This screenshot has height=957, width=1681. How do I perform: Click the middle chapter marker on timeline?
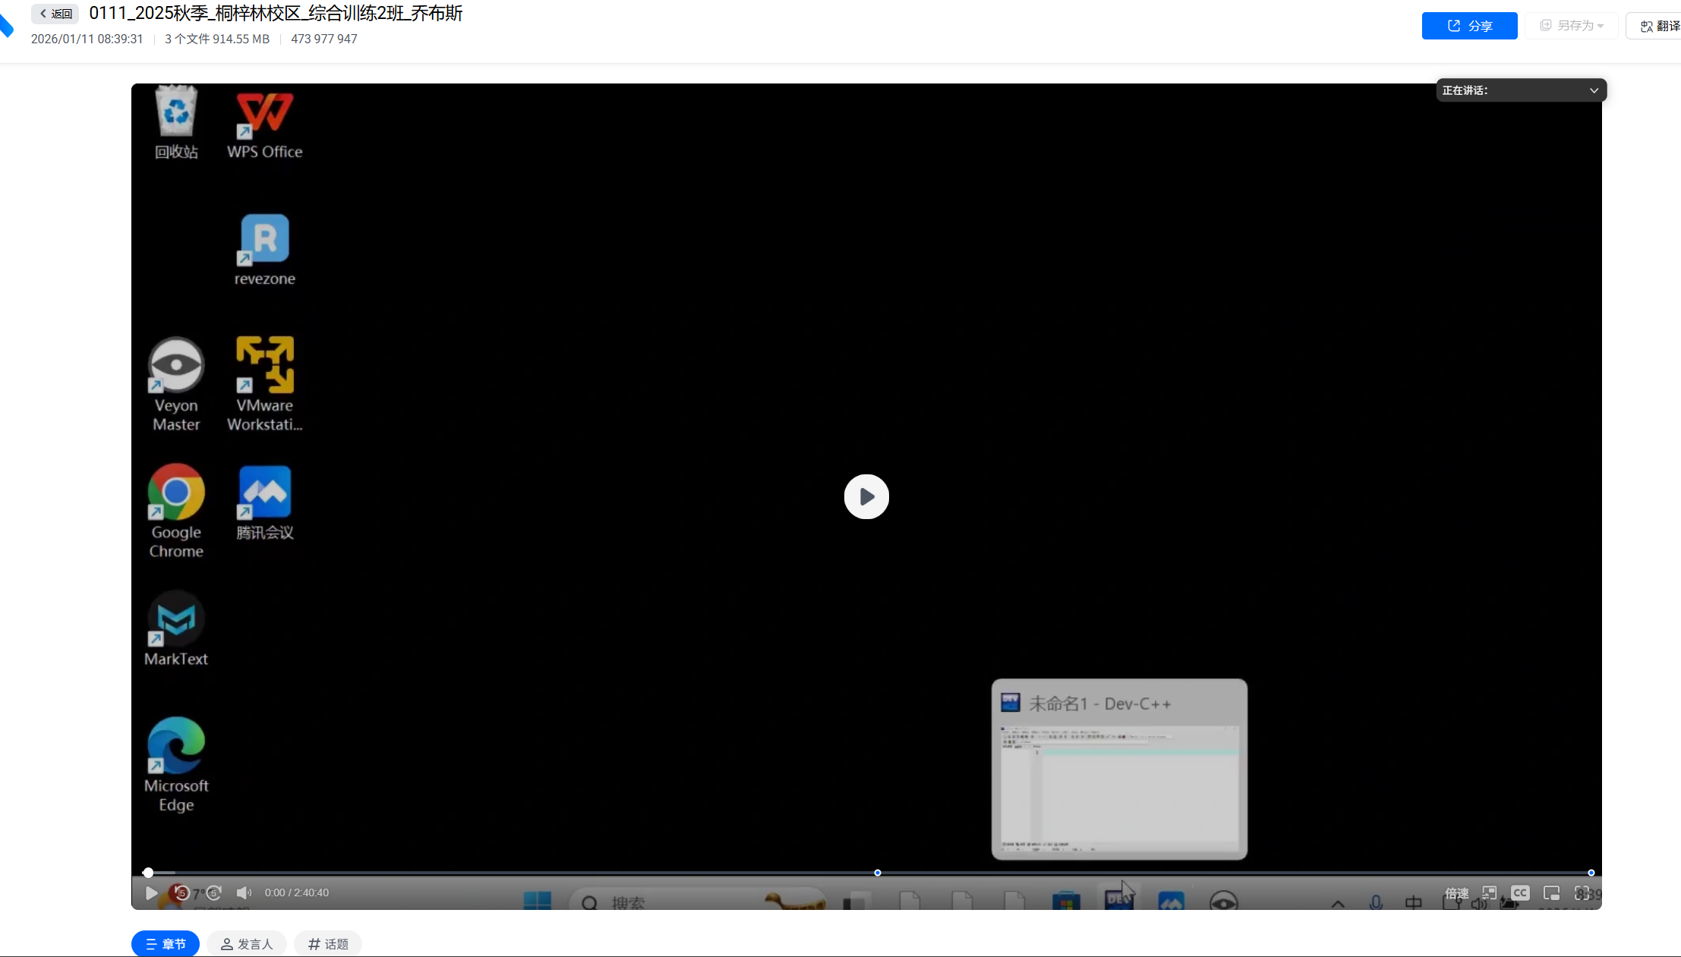[878, 873]
